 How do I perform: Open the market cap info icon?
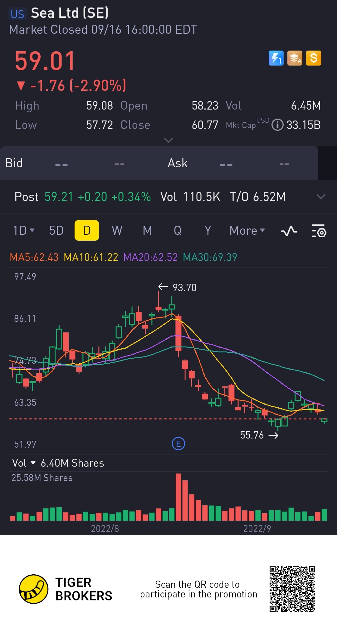[x=277, y=125]
